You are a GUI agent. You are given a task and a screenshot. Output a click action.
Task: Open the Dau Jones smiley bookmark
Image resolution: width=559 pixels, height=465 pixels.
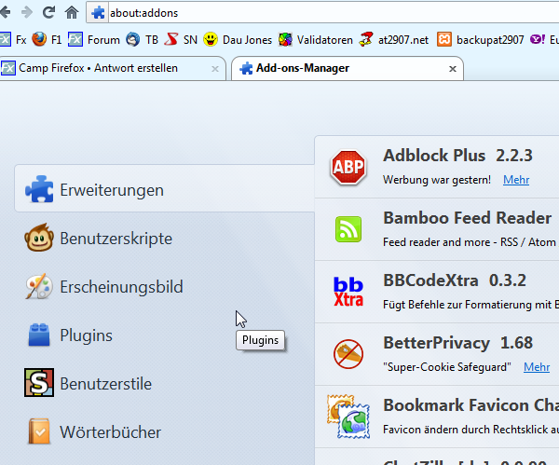coord(238,39)
